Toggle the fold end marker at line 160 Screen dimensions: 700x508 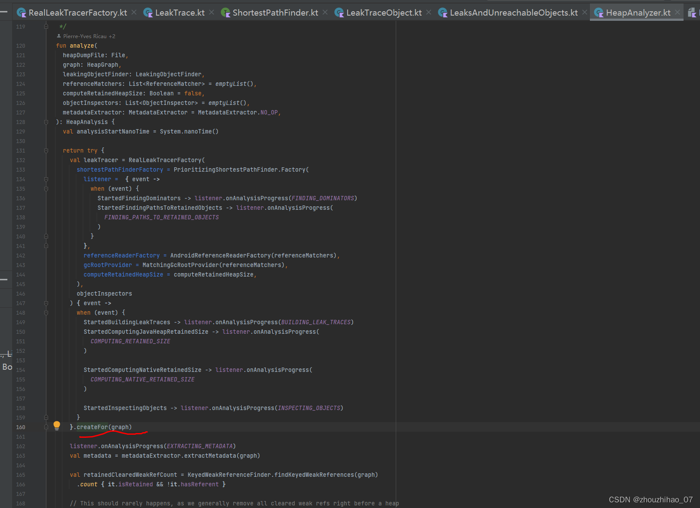click(46, 427)
